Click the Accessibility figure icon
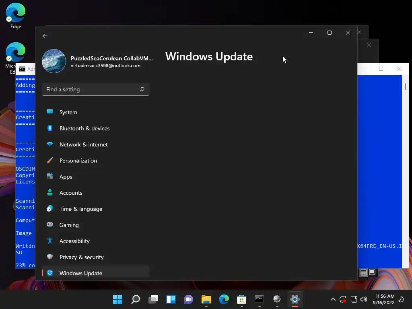This screenshot has height=309, width=412. 50,241
